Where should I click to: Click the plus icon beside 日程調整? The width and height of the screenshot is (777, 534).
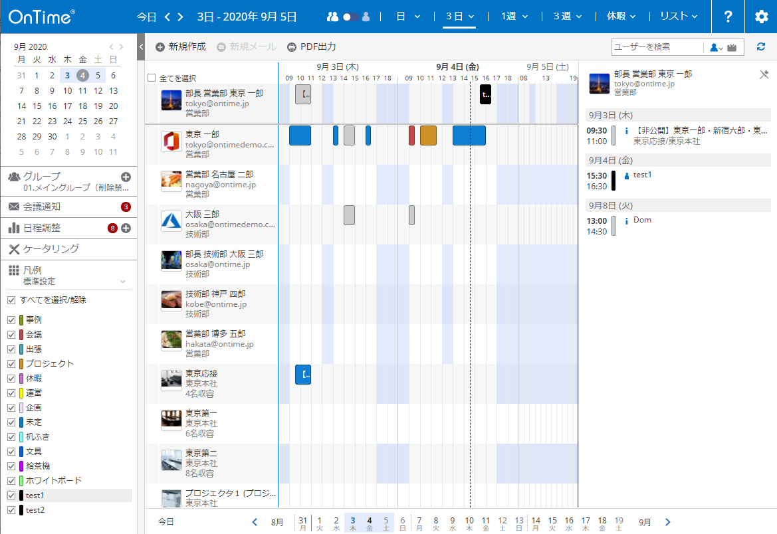[126, 228]
